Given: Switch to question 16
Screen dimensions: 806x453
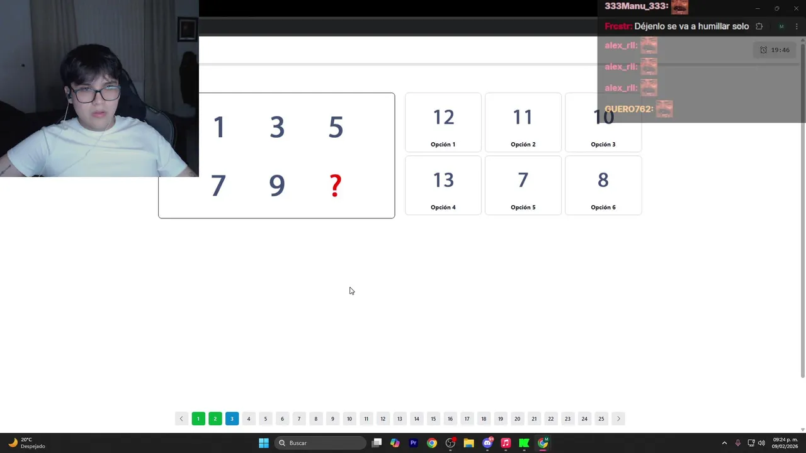Looking at the screenshot, I should [450, 418].
